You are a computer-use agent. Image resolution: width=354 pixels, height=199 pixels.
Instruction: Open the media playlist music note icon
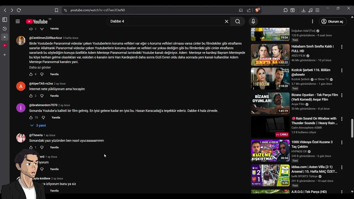[x=310, y=10]
